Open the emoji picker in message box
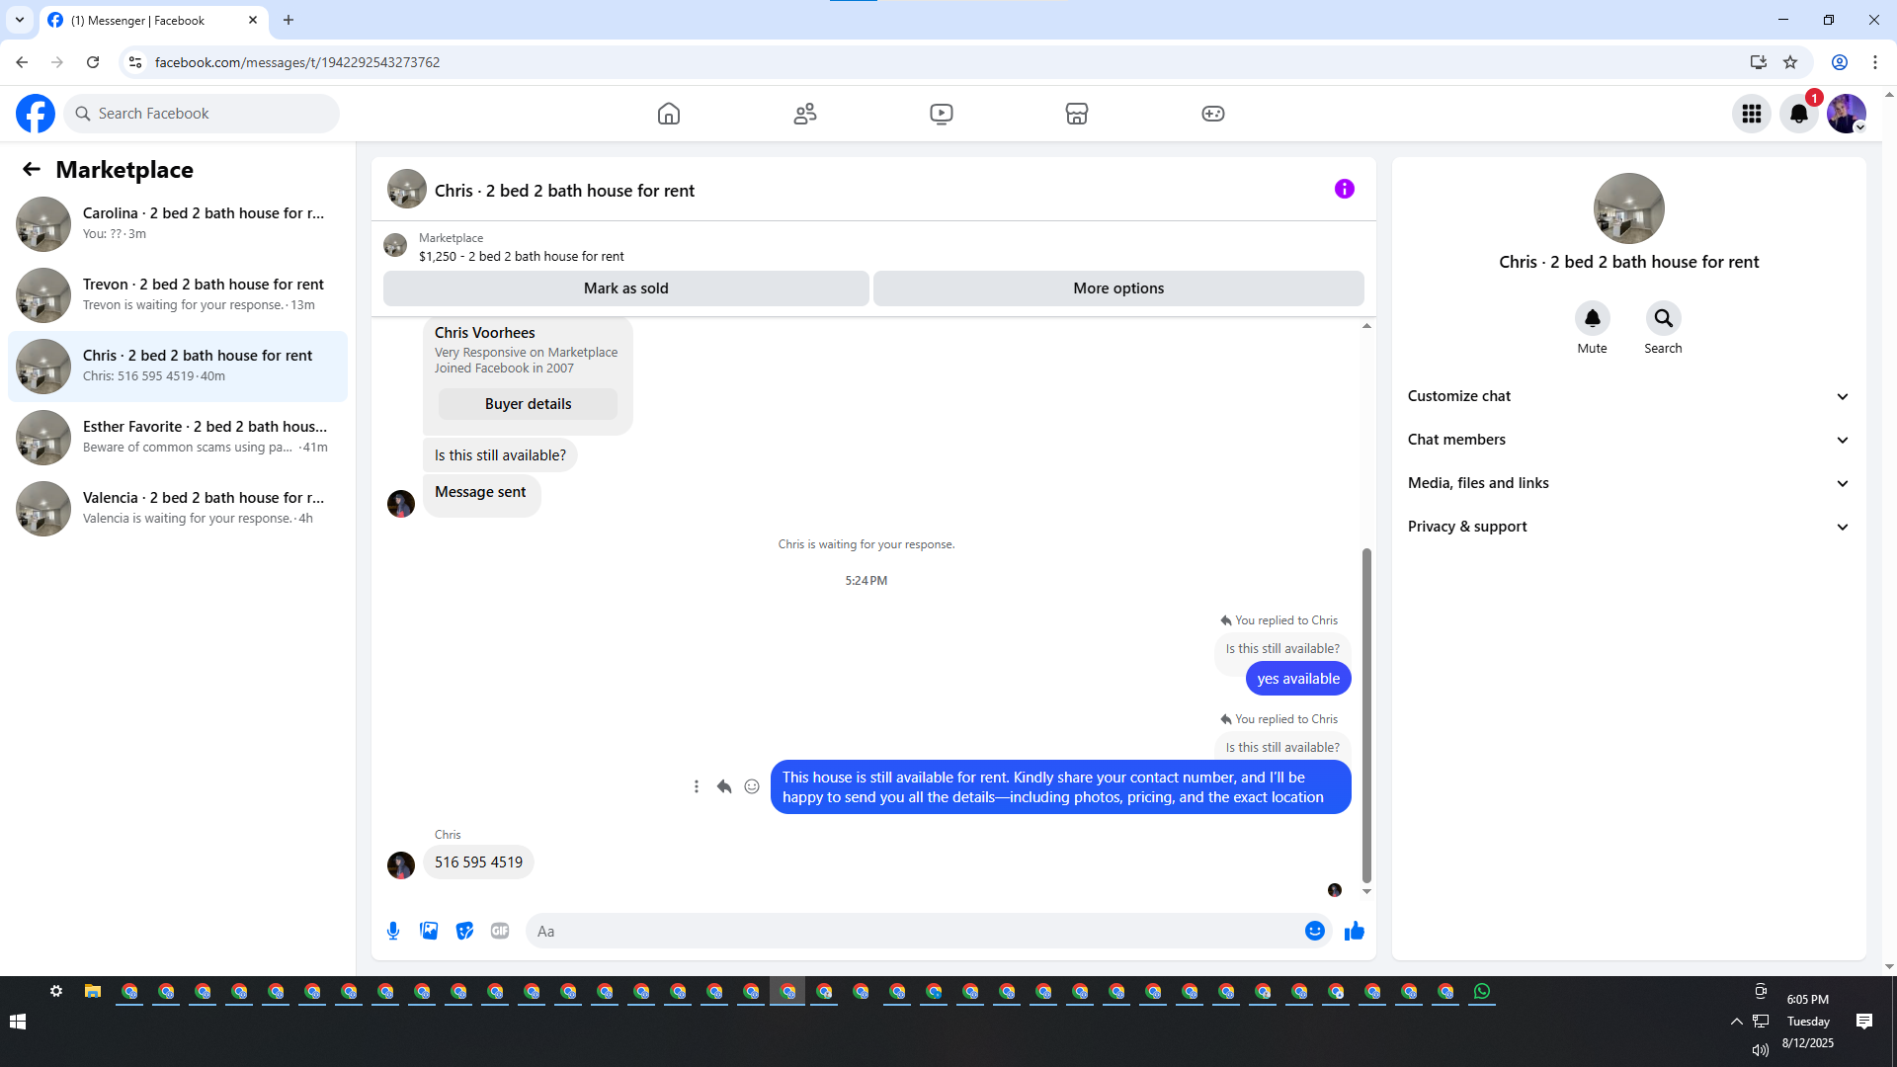1897x1067 pixels. click(1314, 931)
